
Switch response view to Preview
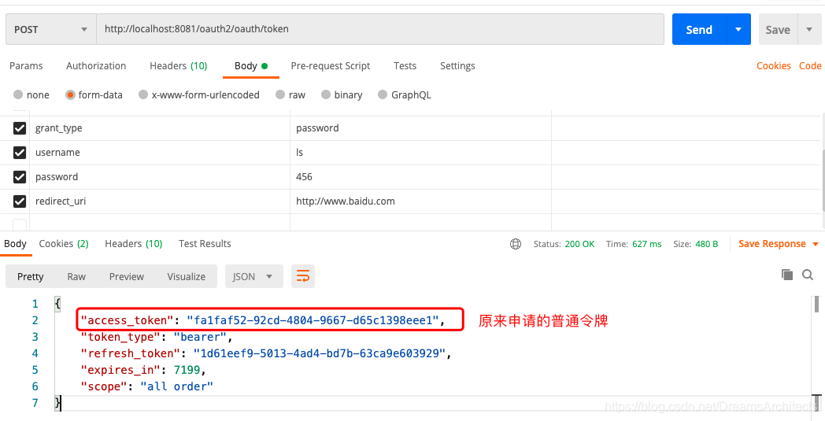pos(126,276)
